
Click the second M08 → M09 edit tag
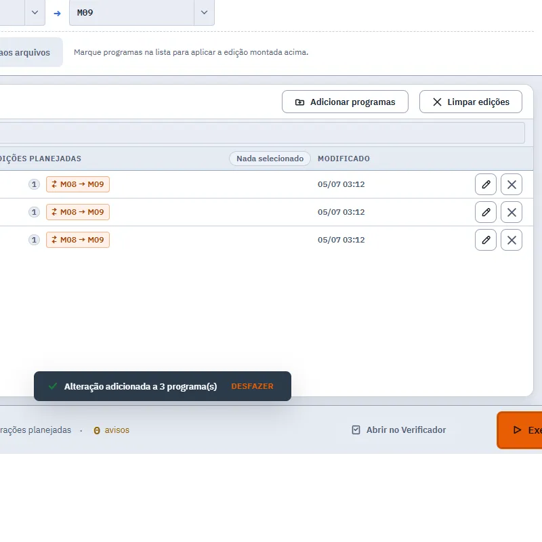tap(78, 212)
